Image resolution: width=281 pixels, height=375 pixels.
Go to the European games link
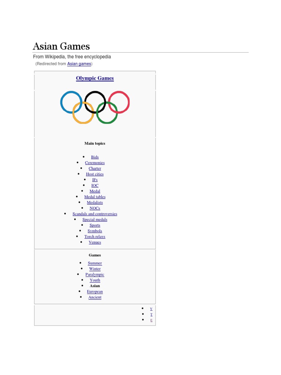pyautogui.click(x=95, y=292)
